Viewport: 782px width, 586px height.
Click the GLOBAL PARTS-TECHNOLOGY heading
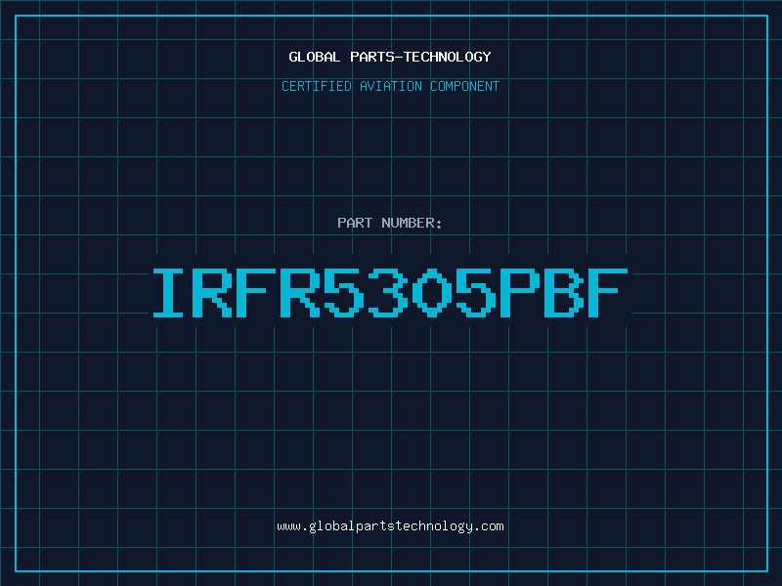click(x=390, y=57)
